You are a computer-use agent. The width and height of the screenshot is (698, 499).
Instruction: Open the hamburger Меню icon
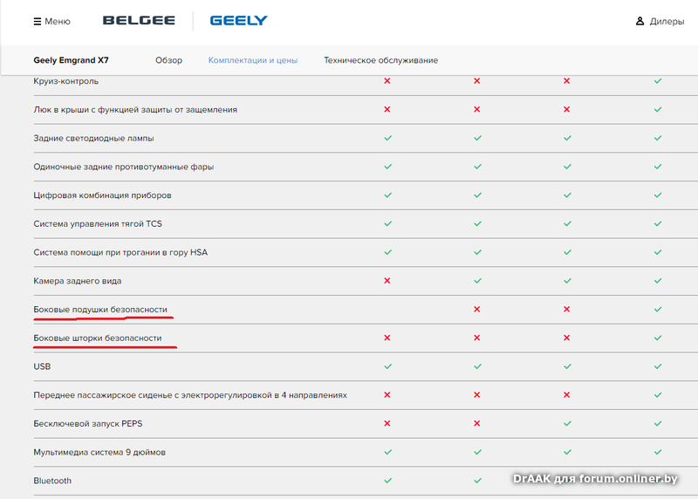37,21
